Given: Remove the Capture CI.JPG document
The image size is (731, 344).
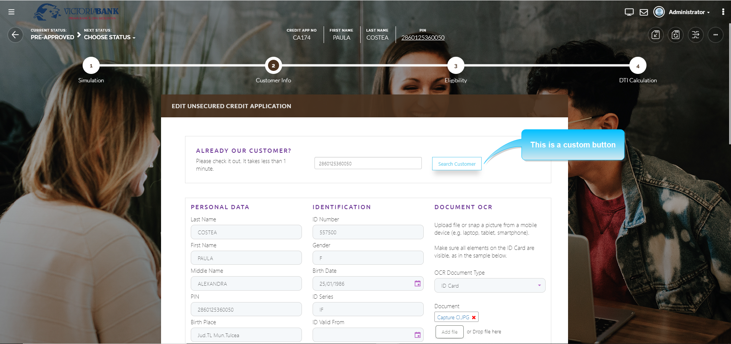Looking at the screenshot, I should (474, 317).
